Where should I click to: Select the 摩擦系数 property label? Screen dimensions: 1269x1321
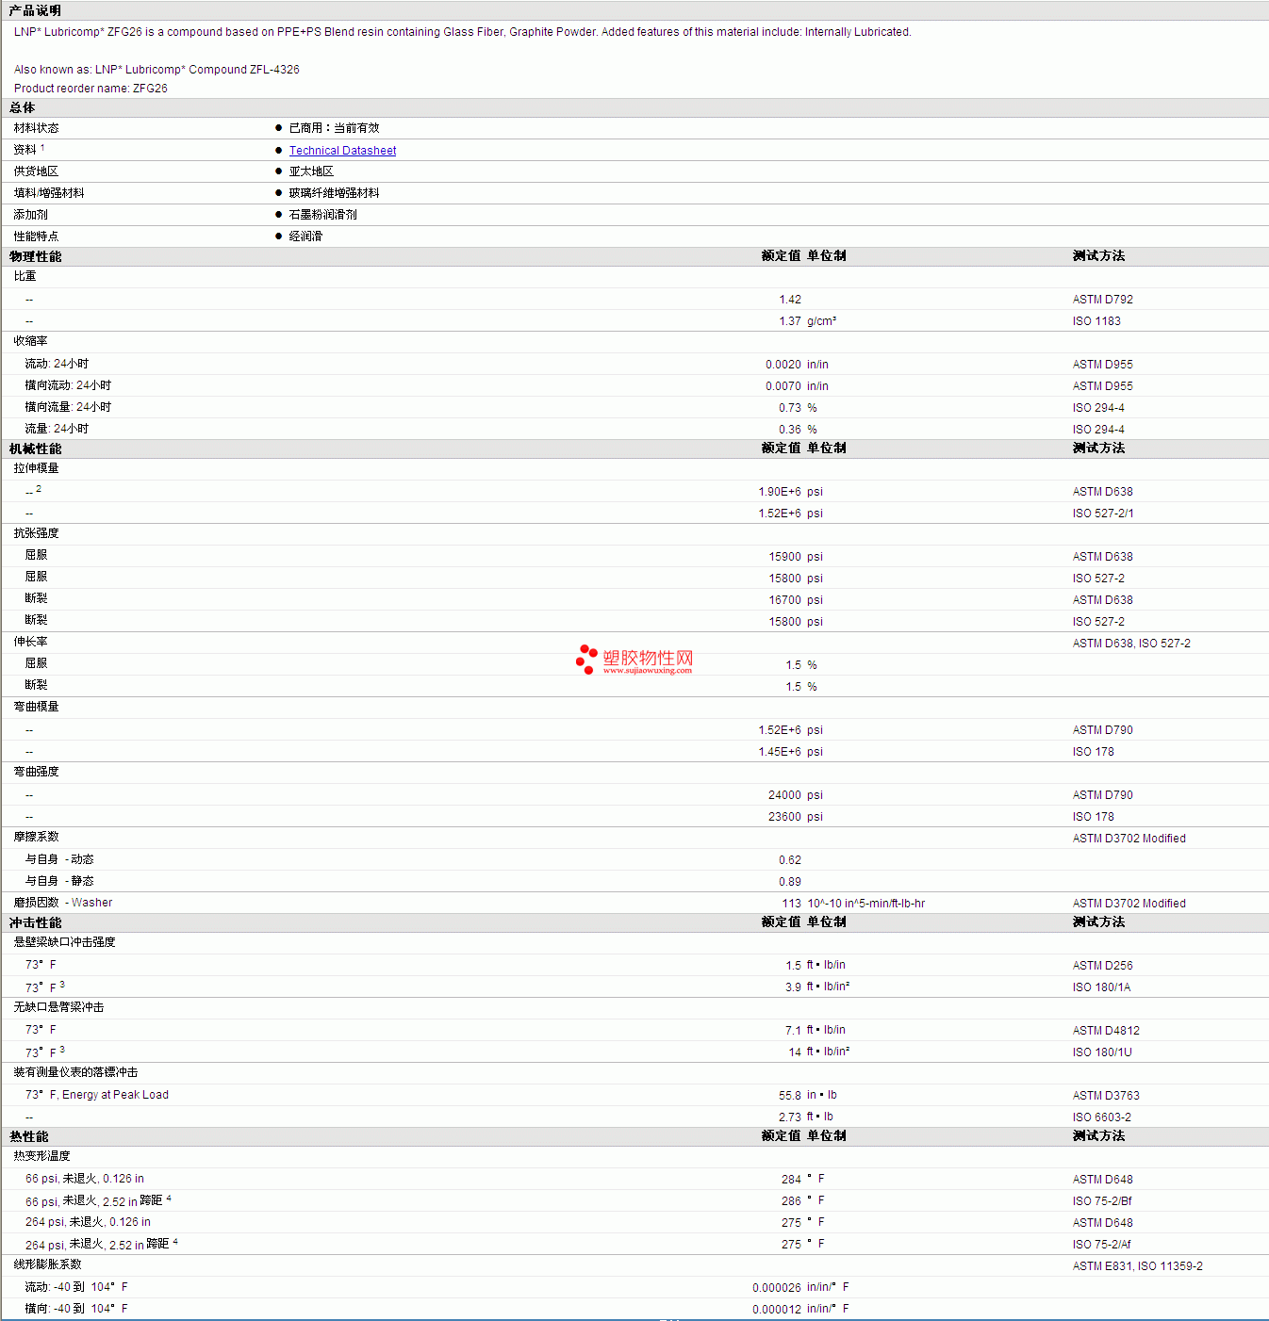36,837
